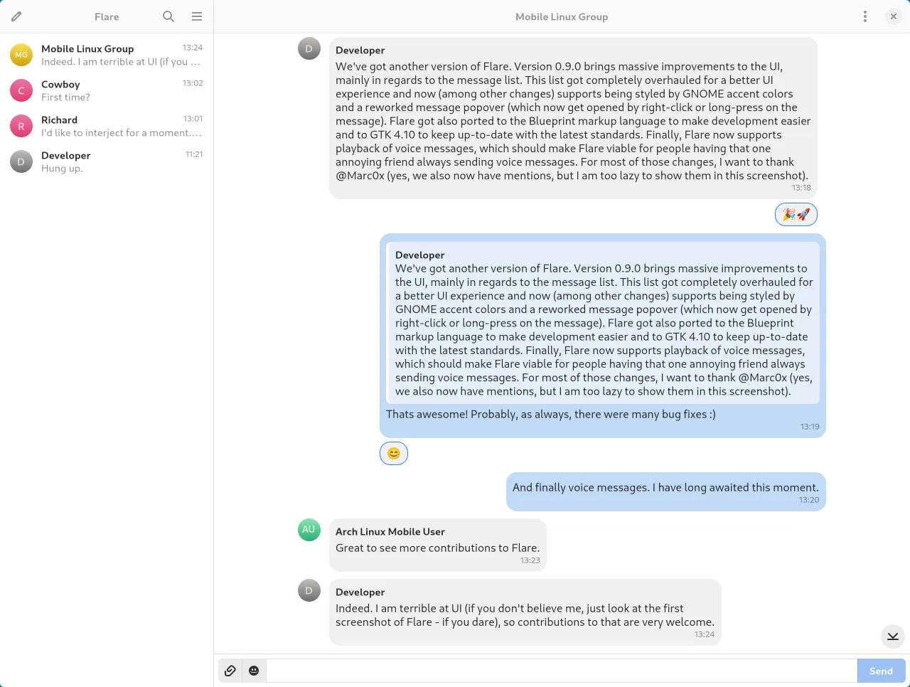
Task: Open the hamburger main menu
Action: 197,16
